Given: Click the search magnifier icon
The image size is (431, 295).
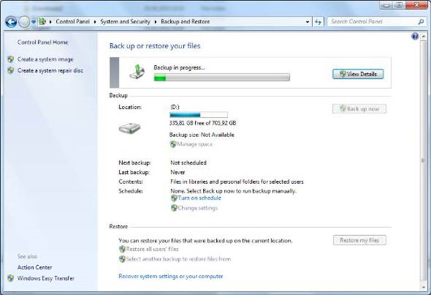Looking at the screenshot, I should click(421, 22).
